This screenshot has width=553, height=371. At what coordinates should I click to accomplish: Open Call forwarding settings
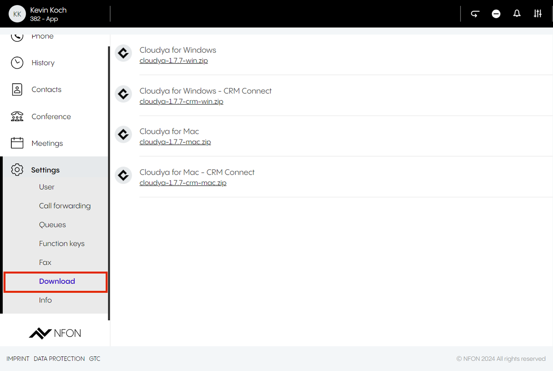pyautogui.click(x=65, y=206)
